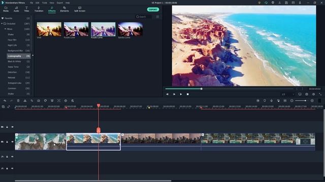This screenshot has height=182, width=325.
Task: Open the Speed gauge icon
Action: (x=39, y=101)
